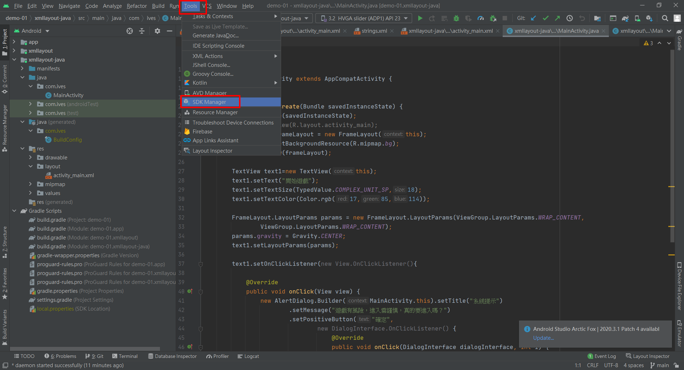Image resolution: width=684 pixels, height=370 pixels.
Task: Click tool windows quick-access icon in status bar
Action: click(5, 365)
